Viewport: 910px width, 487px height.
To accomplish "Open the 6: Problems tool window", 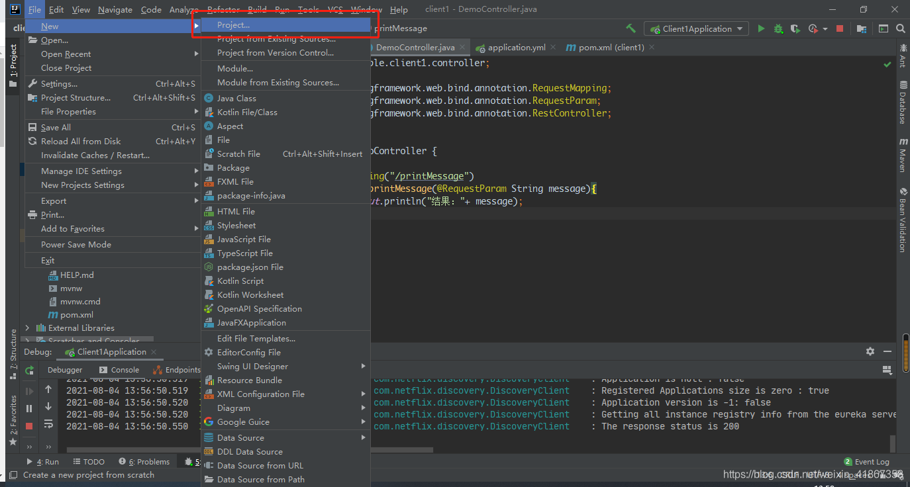I will 144,462.
